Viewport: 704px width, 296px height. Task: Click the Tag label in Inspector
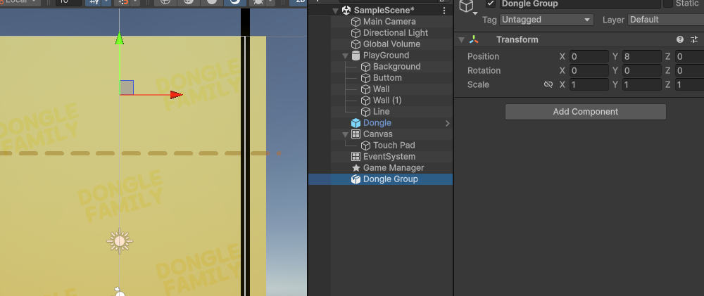(x=489, y=20)
